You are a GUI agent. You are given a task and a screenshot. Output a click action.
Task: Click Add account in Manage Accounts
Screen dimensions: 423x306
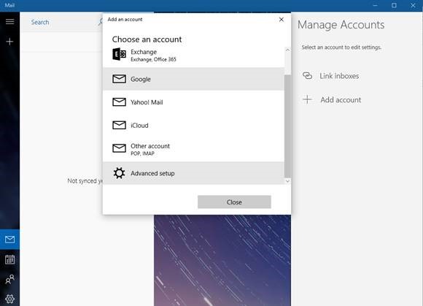[332, 99]
